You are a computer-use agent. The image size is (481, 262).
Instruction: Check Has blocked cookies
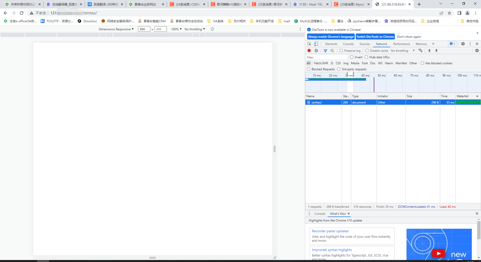pyautogui.click(x=422, y=63)
